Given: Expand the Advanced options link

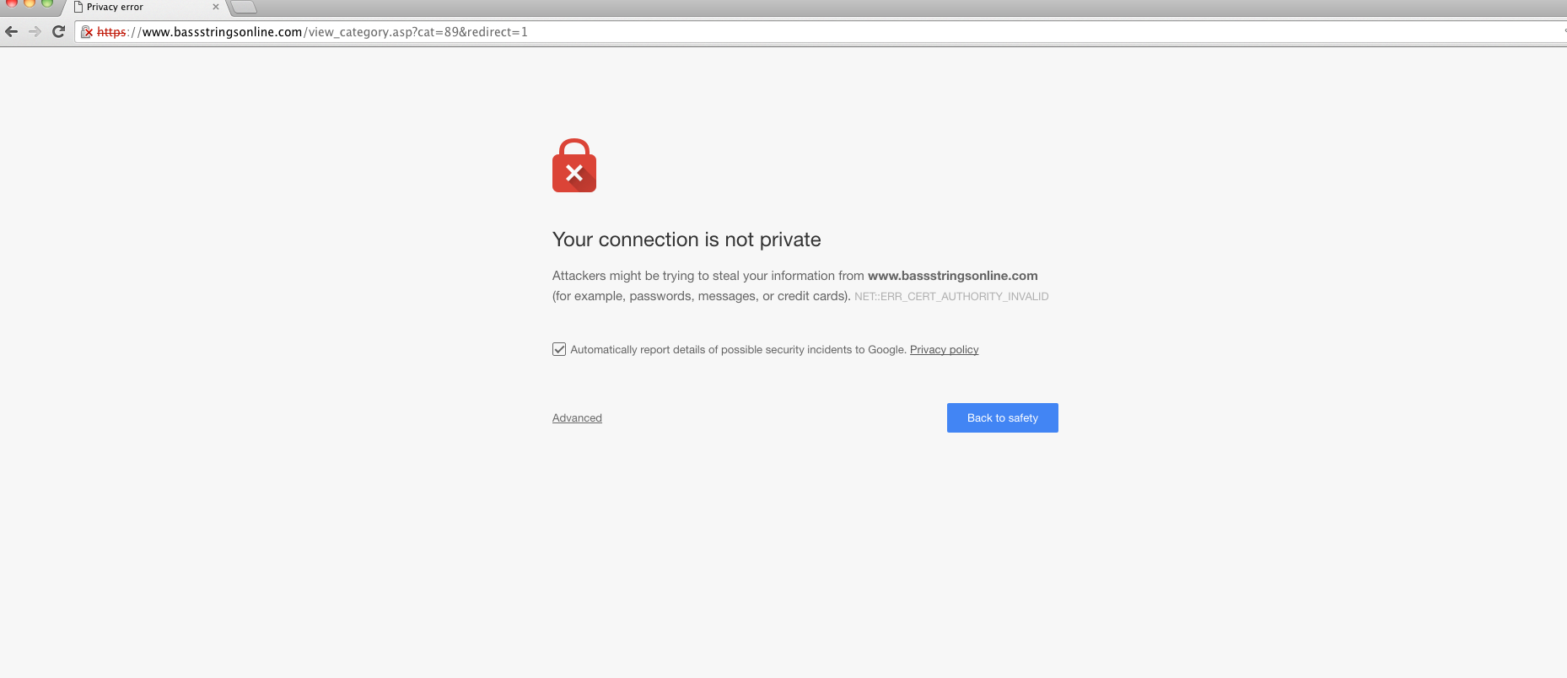Looking at the screenshot, I should tap(577, 418).
